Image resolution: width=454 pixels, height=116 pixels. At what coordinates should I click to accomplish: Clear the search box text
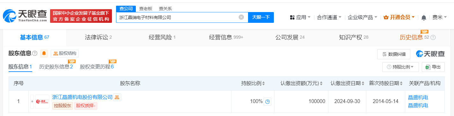[x=241, y=17]
